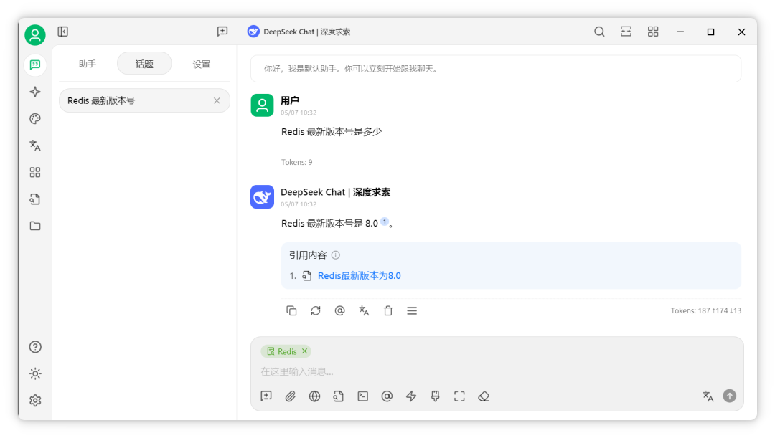The width and height of the screenshot is (775, 438).
Task: Send the message with arrow button
Action: (x=730, y=396)
